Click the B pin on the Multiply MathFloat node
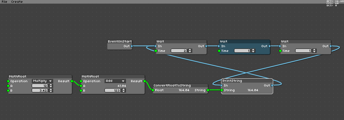 click(8, 90)
